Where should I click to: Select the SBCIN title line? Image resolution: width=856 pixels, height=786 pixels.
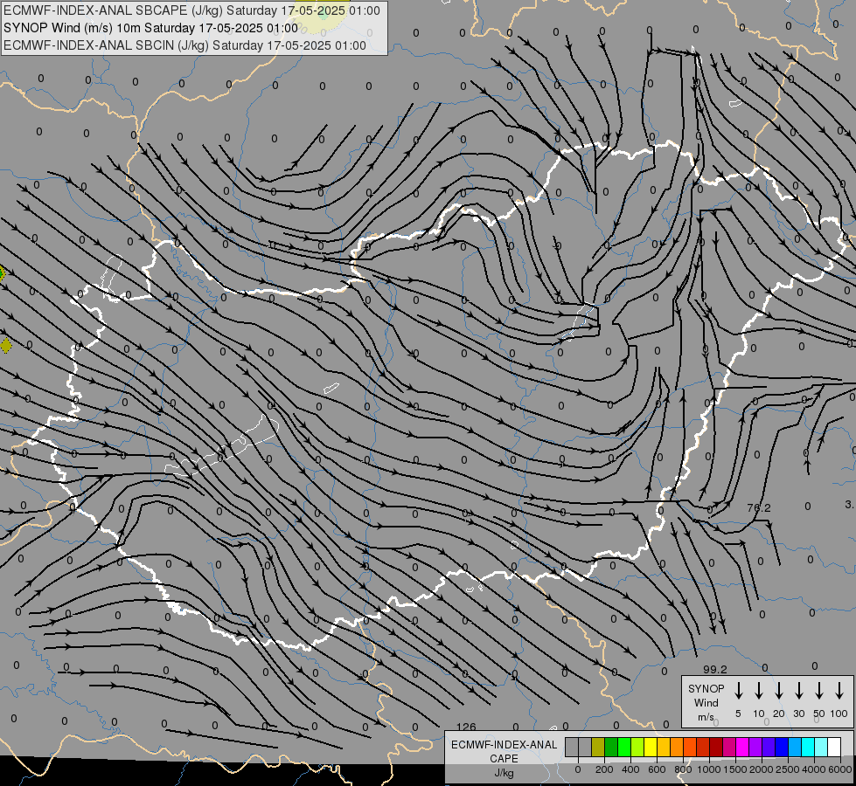(184, 45)
